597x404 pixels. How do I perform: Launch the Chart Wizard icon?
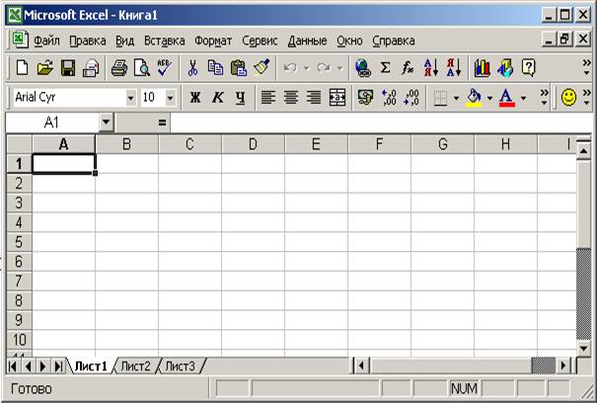coord(482,68)
